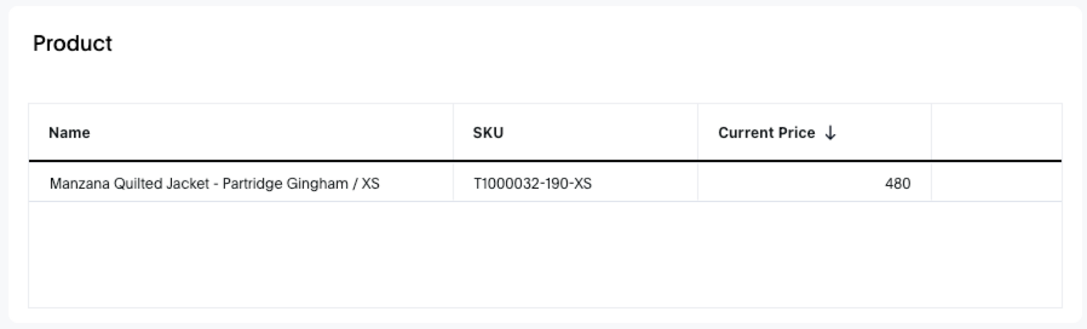Click the row divider between SKU and price
1087x329 pixels.
[x=698, y=183]
